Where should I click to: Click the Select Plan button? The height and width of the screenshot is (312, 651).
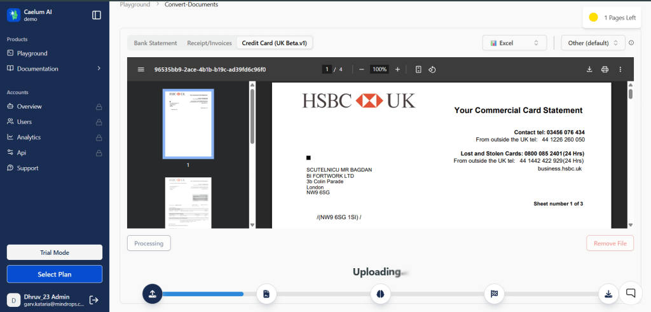(x=55, y=274)
